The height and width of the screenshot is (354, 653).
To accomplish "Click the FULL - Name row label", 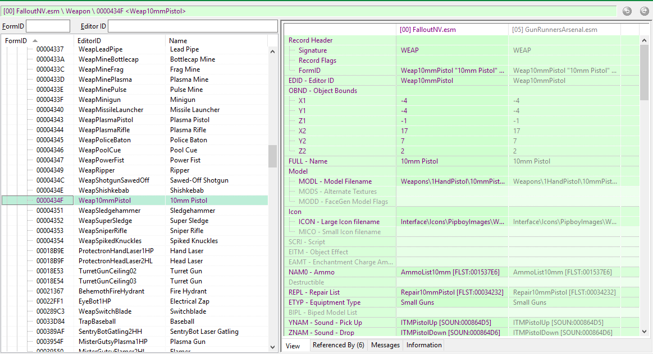I will click(x=308, y=161).
